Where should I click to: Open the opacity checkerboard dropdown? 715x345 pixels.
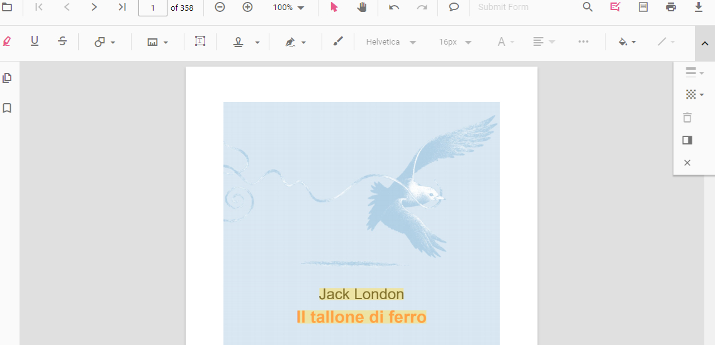coord(694,95)
